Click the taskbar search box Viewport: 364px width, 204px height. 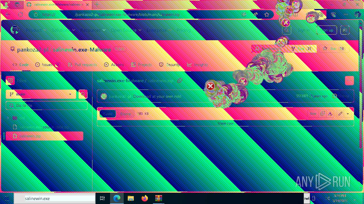pyautogui.click(x=55, y=198)
